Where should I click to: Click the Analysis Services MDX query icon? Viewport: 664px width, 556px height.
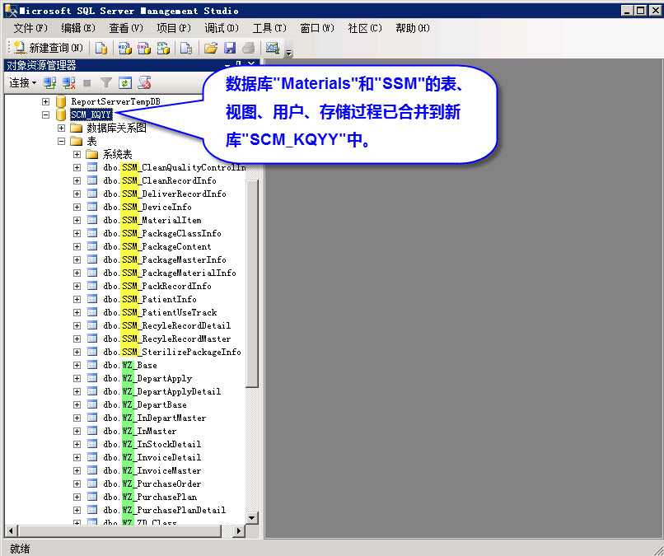click(124, 48)
